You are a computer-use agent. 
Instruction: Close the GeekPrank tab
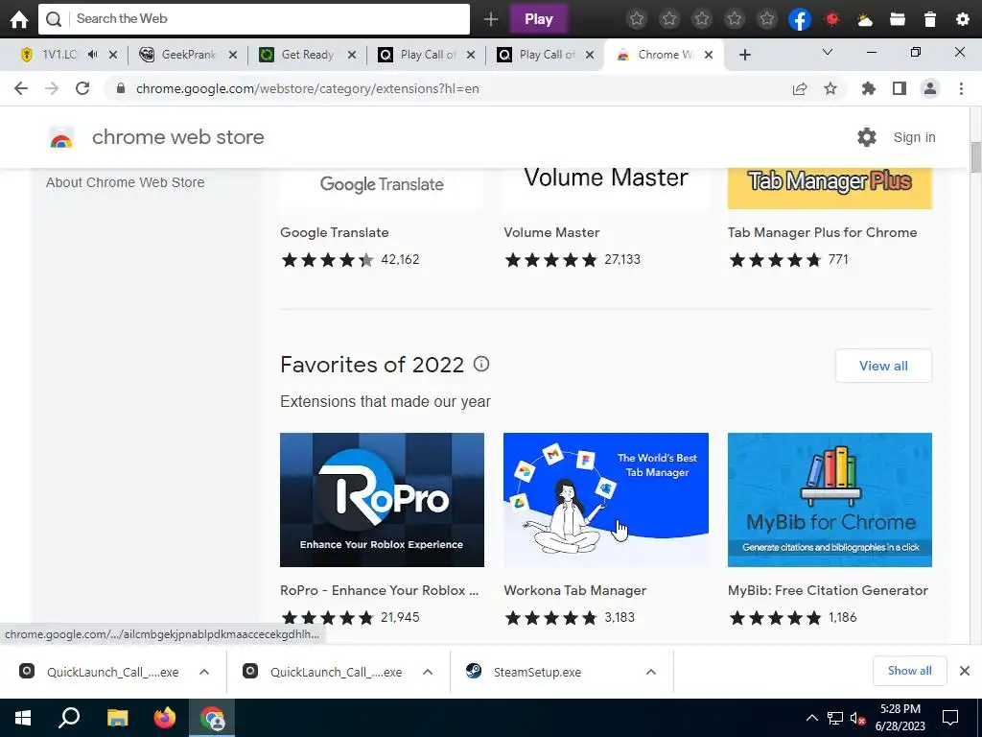tap(233, 55)
